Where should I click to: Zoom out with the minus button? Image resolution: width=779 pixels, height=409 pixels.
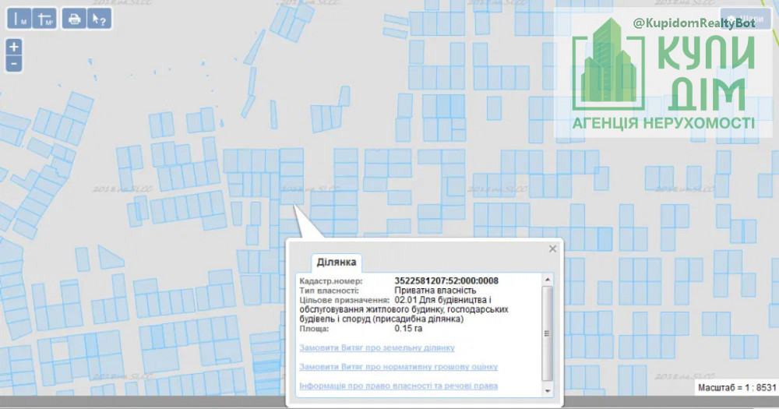point(14,63)
